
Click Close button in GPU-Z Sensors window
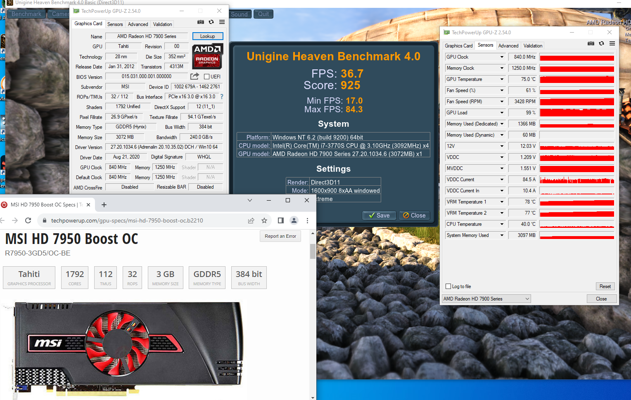[x=601, y=299]
